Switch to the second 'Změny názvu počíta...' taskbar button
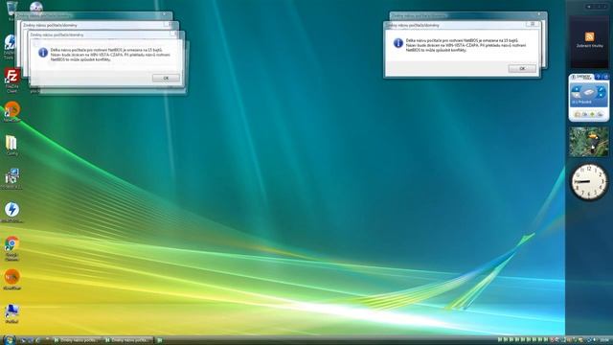Screen dimensions: 613x345 click(127, 340)
